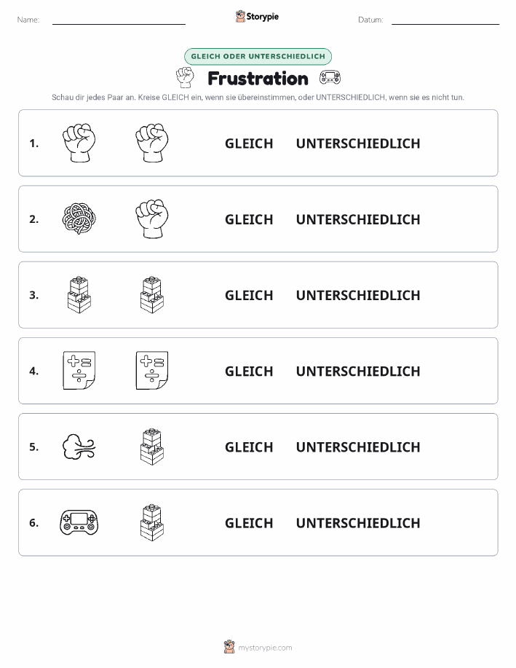Click the game controller icon in row 6
This screenshot has width=516, height=668.
pyautogui.click(x=79, y=522)
